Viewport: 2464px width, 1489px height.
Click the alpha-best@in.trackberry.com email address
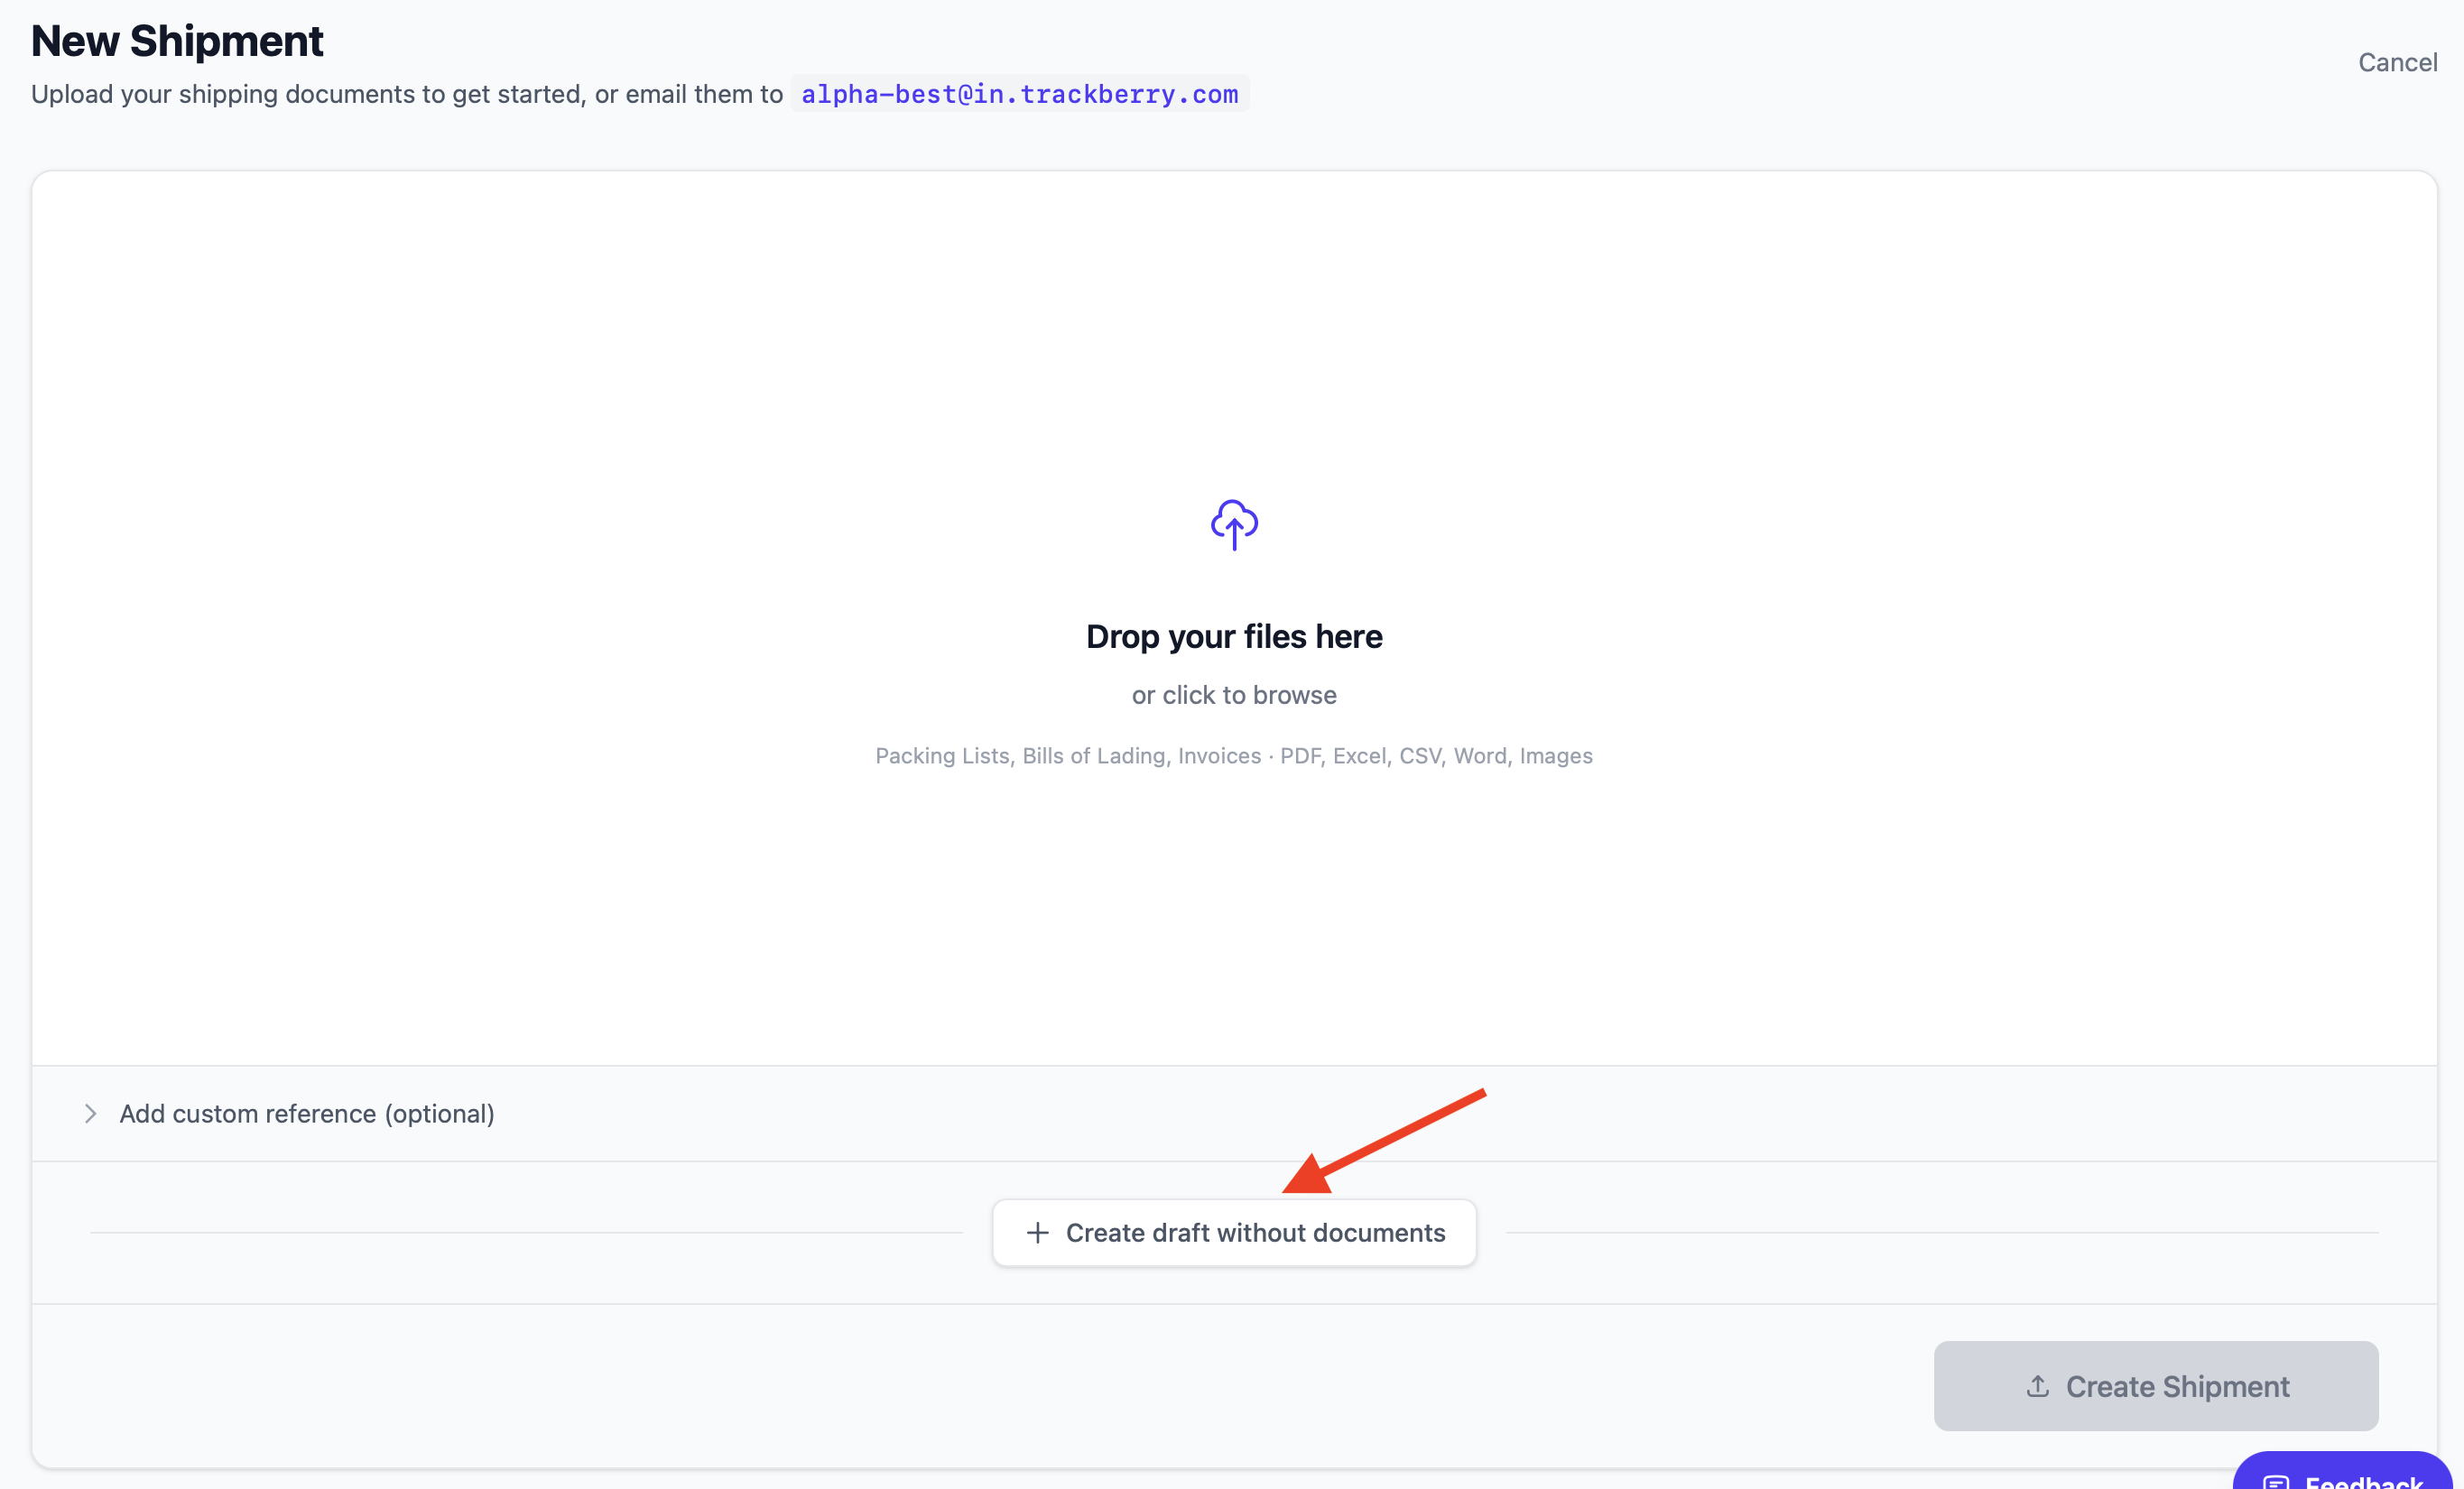[1019, 94]
